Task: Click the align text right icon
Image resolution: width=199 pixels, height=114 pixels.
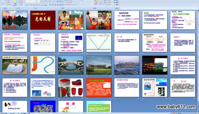Action: point(55,5)
